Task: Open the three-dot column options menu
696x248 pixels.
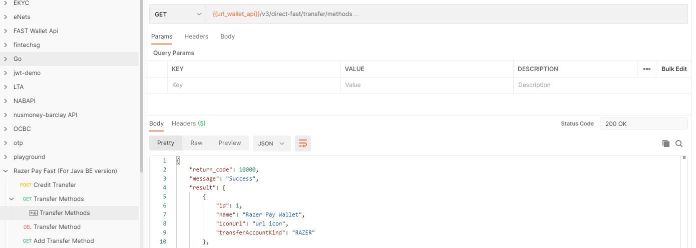Action: (x=646, y=69)
